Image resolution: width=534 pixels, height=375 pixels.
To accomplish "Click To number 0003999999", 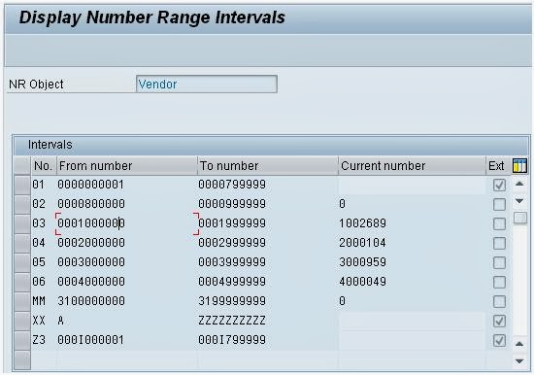I will (x=232, y=262).
